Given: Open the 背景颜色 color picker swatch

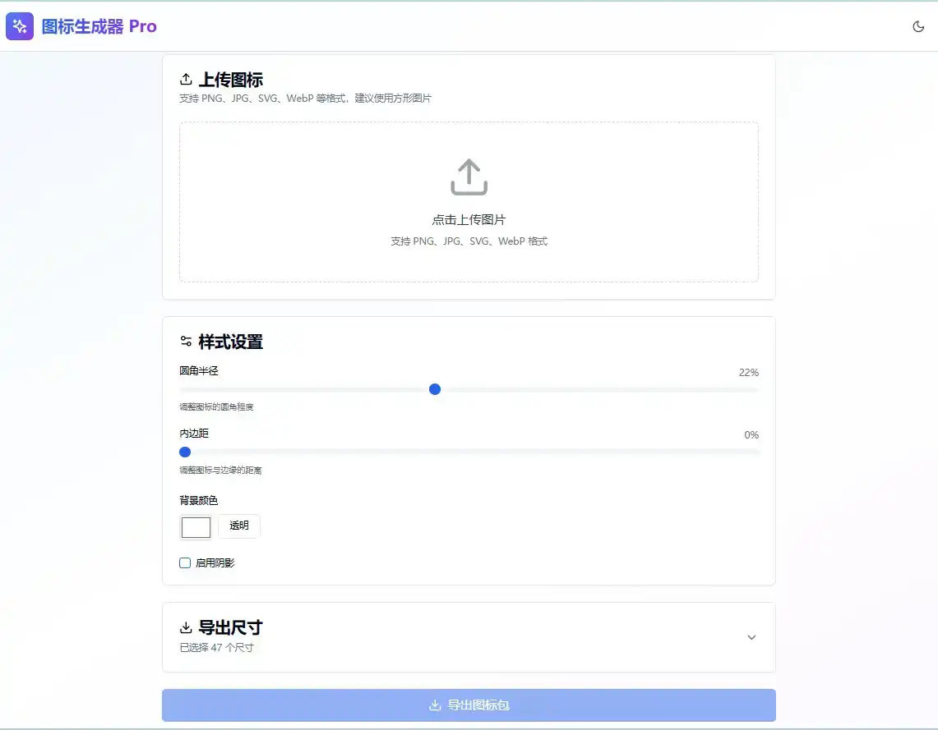Looking at the screenshot, I should pyautogui.click(x=196, y=527).
